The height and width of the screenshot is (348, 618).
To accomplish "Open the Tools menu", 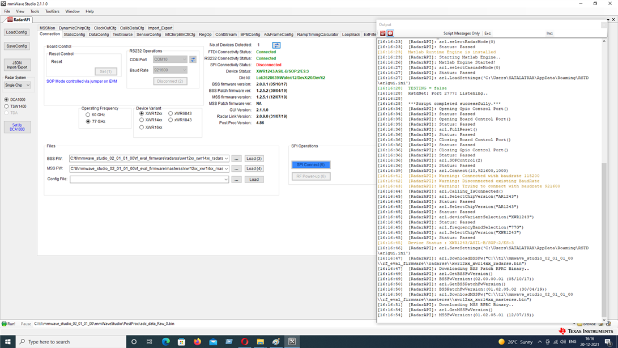I will pos(35,11).
